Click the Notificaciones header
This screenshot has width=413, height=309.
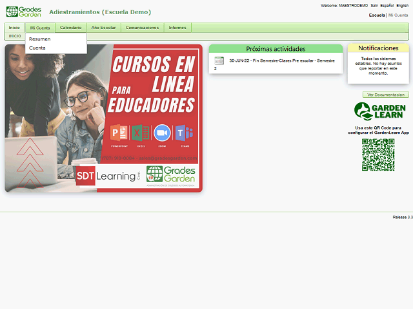[x=378, y=48]
